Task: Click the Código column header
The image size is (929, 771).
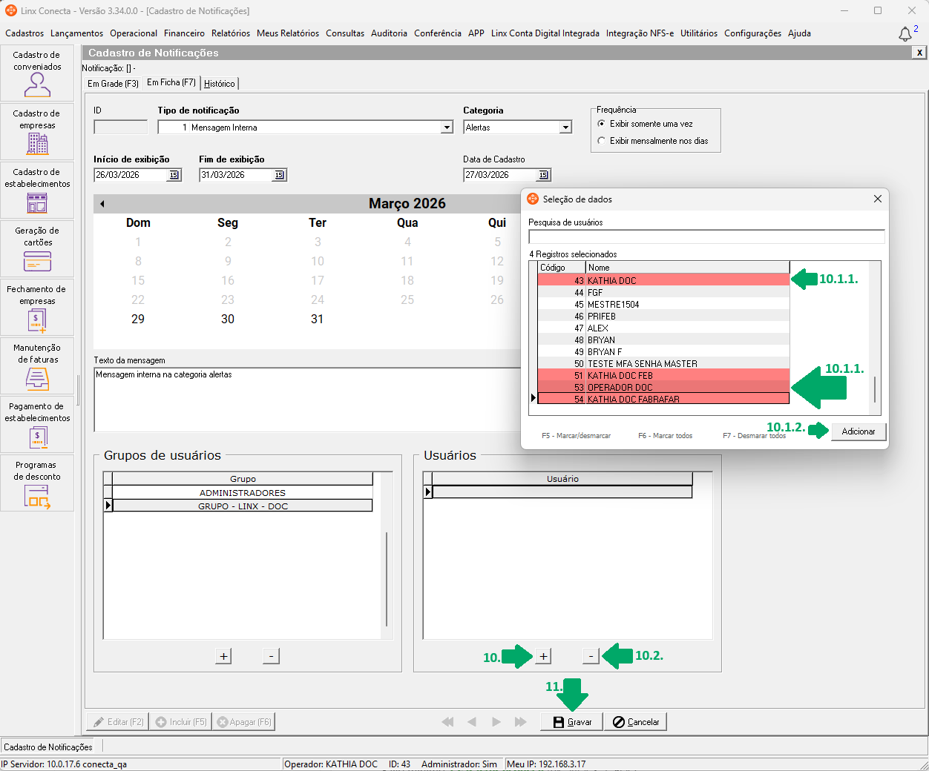Action: 562,268
